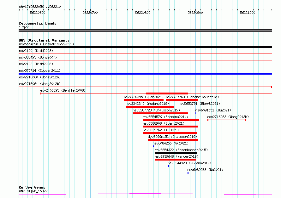
Task: Click the esv2716063 thin red variant line
Action: tap(226, 120)
